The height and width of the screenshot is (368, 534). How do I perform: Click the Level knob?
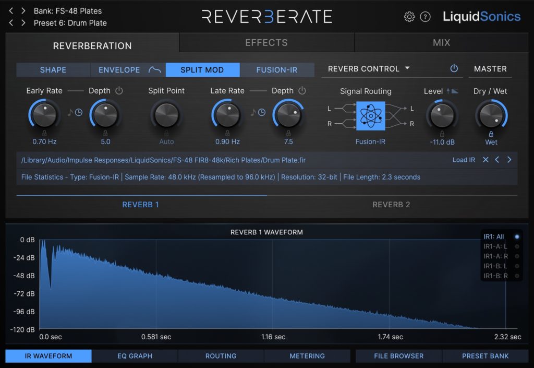(441, 114)
